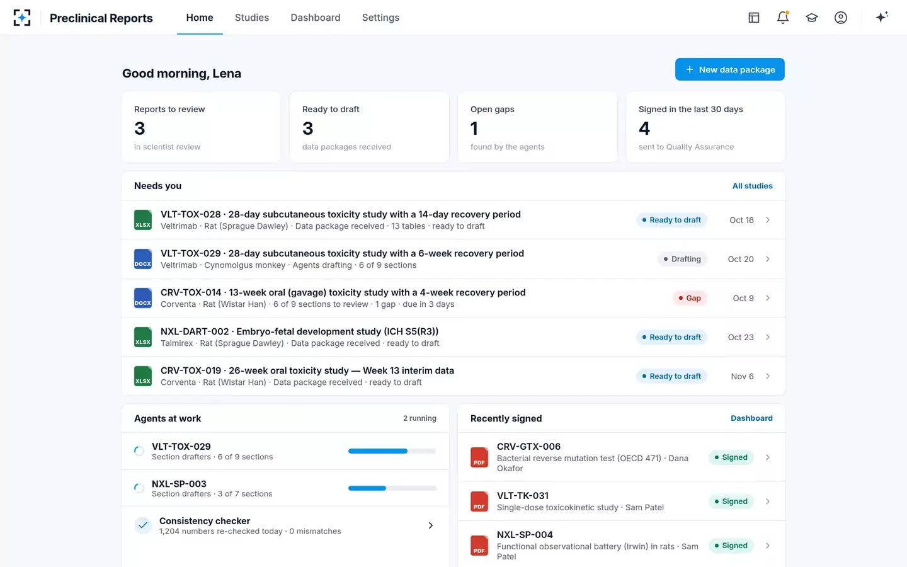
Task: Open the graduation cap learning icon
Action: pos(812,18)
